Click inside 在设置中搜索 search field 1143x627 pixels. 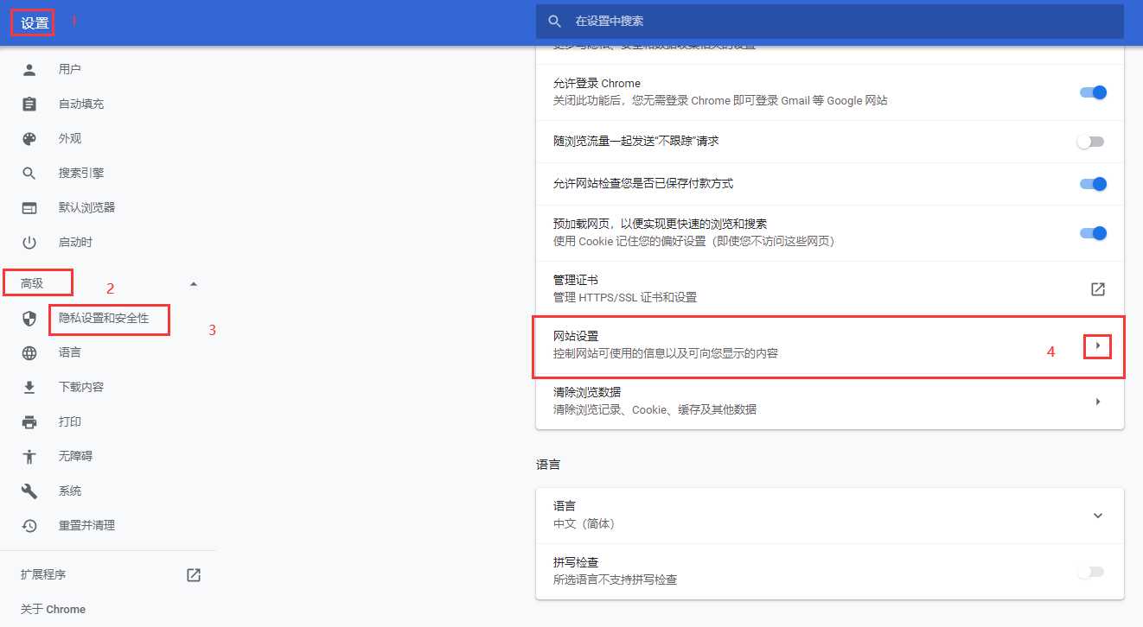[x=830, y=21]
